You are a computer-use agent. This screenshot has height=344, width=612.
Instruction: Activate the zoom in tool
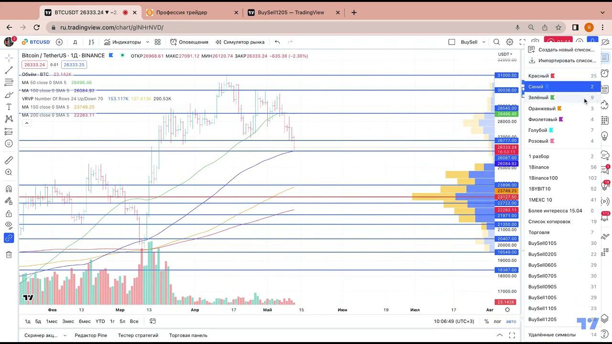click(x=9, y=172)
